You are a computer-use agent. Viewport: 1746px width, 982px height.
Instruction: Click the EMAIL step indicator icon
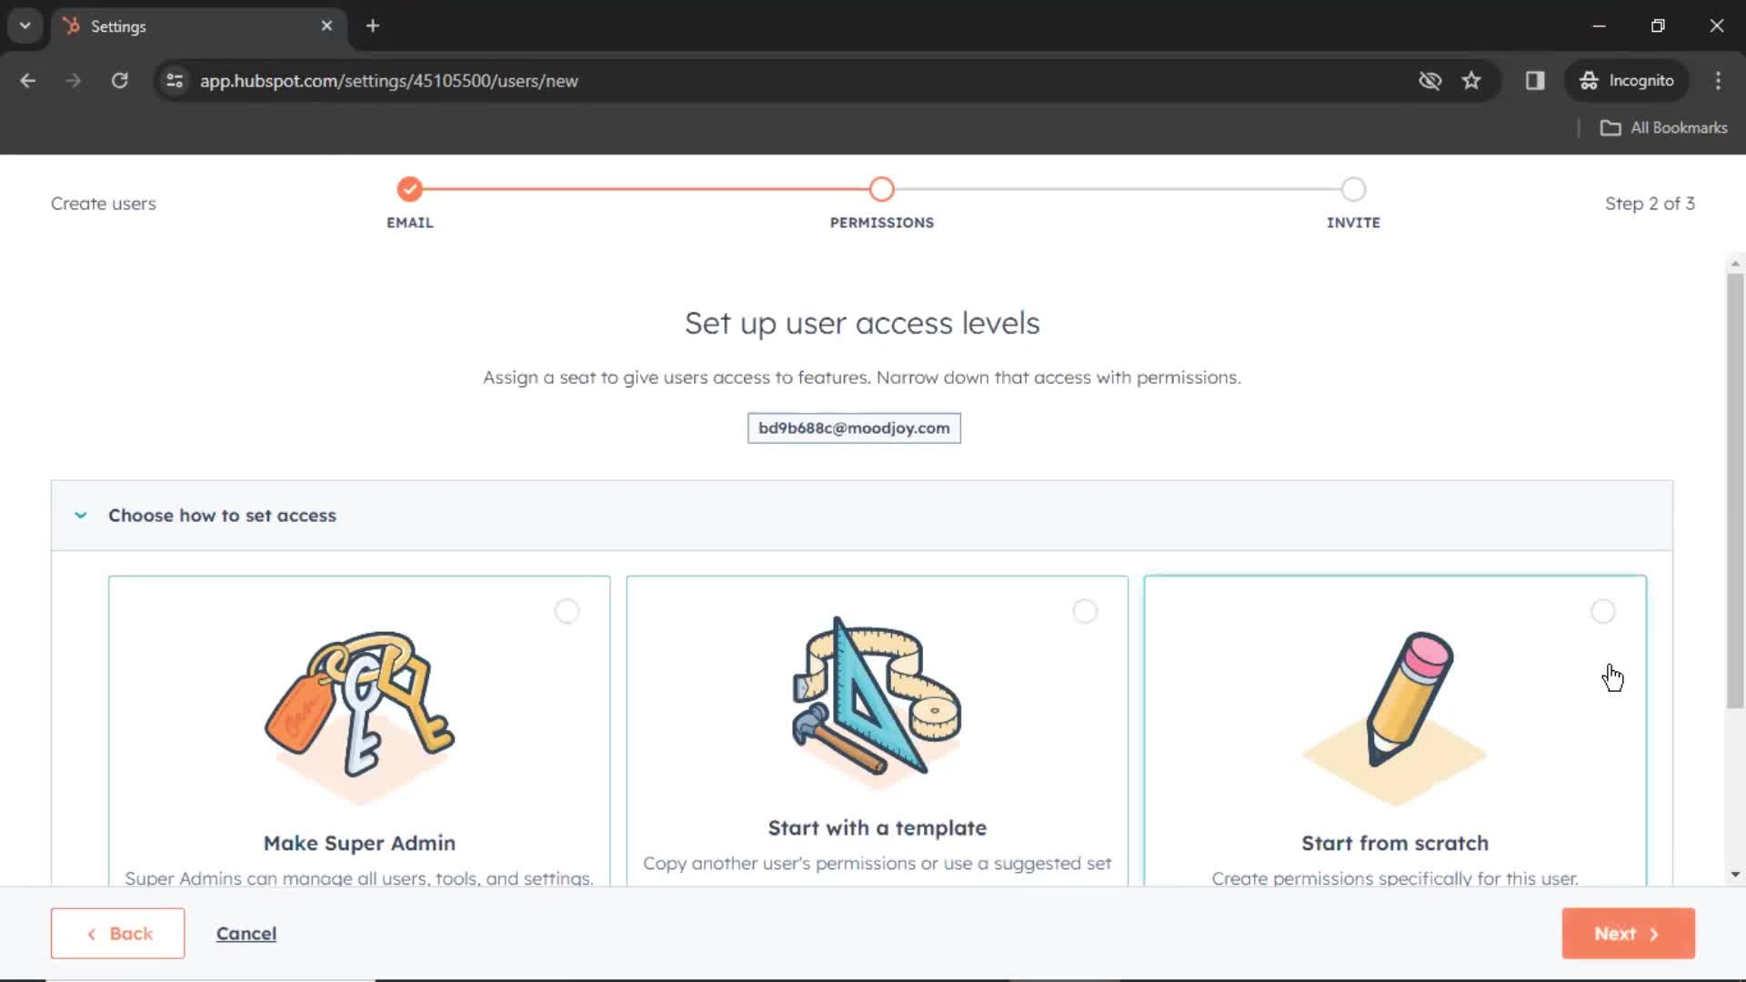[x=409, y=188]
